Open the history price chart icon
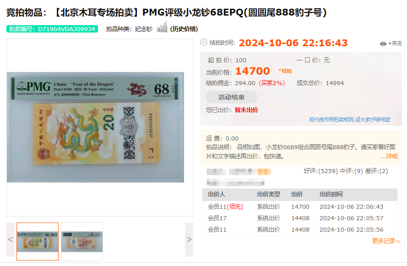 (162, 27)
